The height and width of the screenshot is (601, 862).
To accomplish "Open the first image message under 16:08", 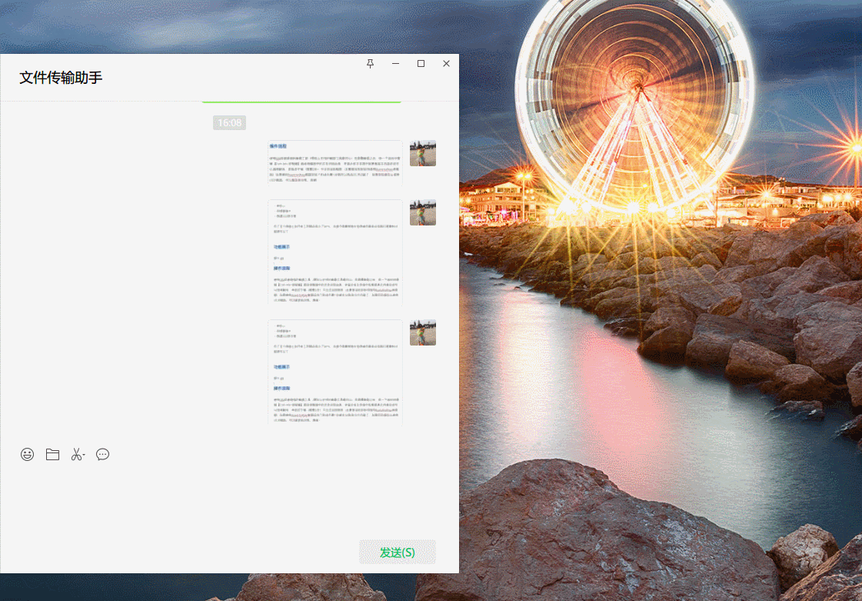I will click(x=334, y=162).
